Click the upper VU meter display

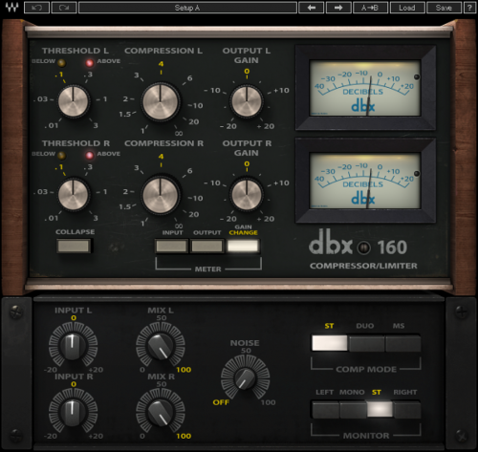pyautogui.click(x=365, y=88)
